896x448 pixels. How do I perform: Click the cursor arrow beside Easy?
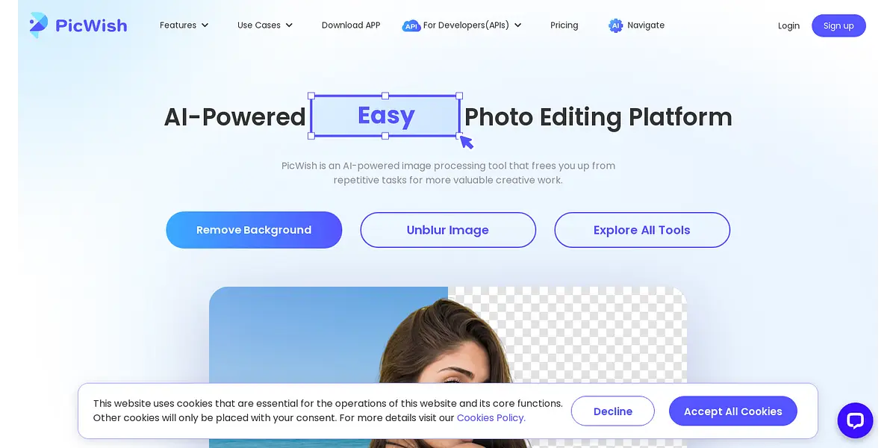point(467,142)
